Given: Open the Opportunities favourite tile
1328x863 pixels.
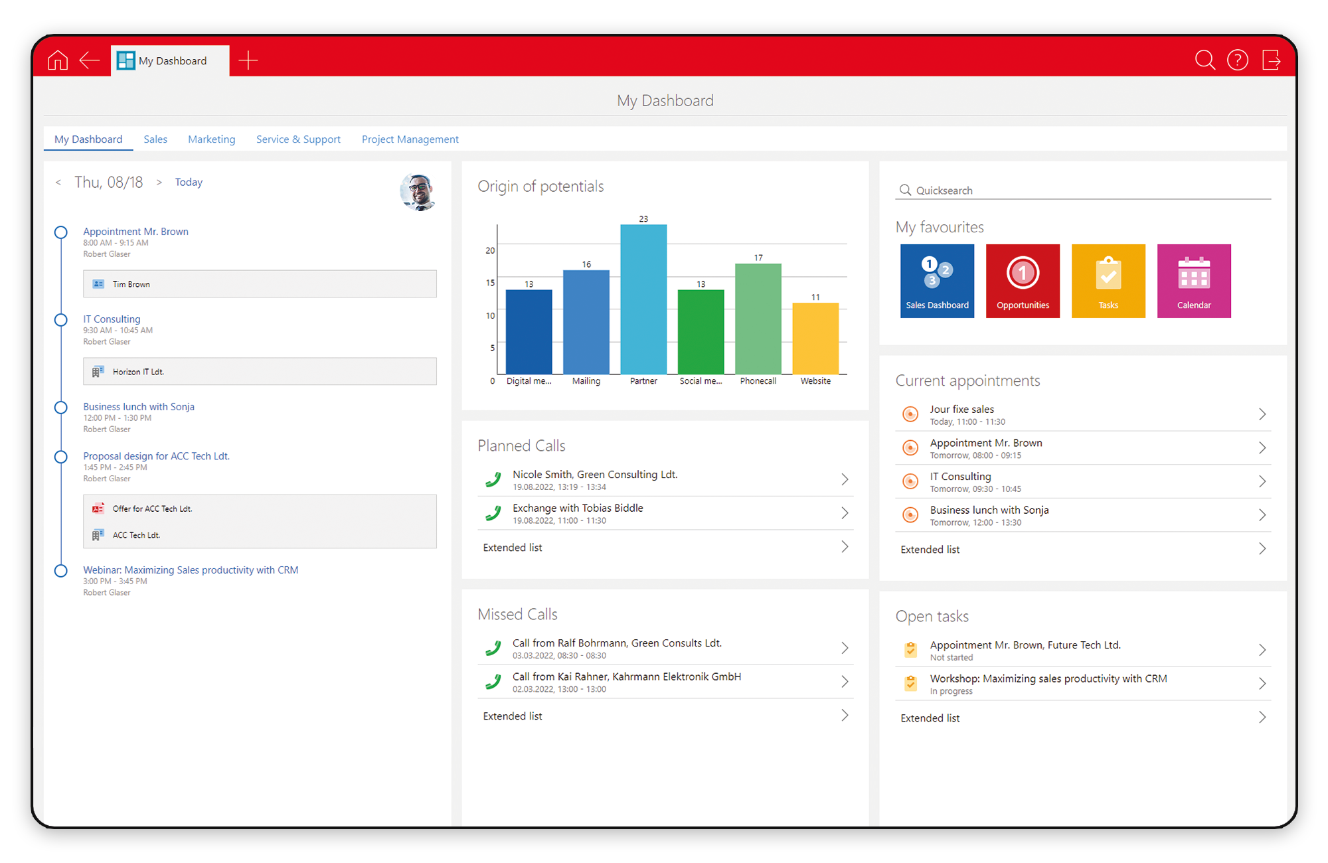Looking at the screenshot, I should pos(1023,281).
